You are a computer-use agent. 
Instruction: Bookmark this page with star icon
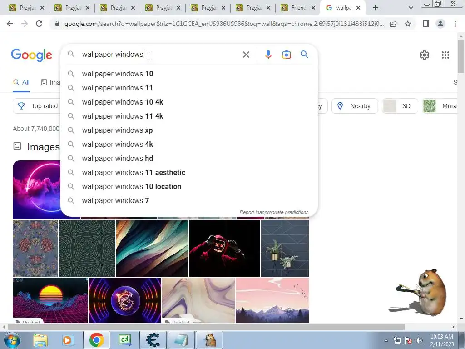408,24
